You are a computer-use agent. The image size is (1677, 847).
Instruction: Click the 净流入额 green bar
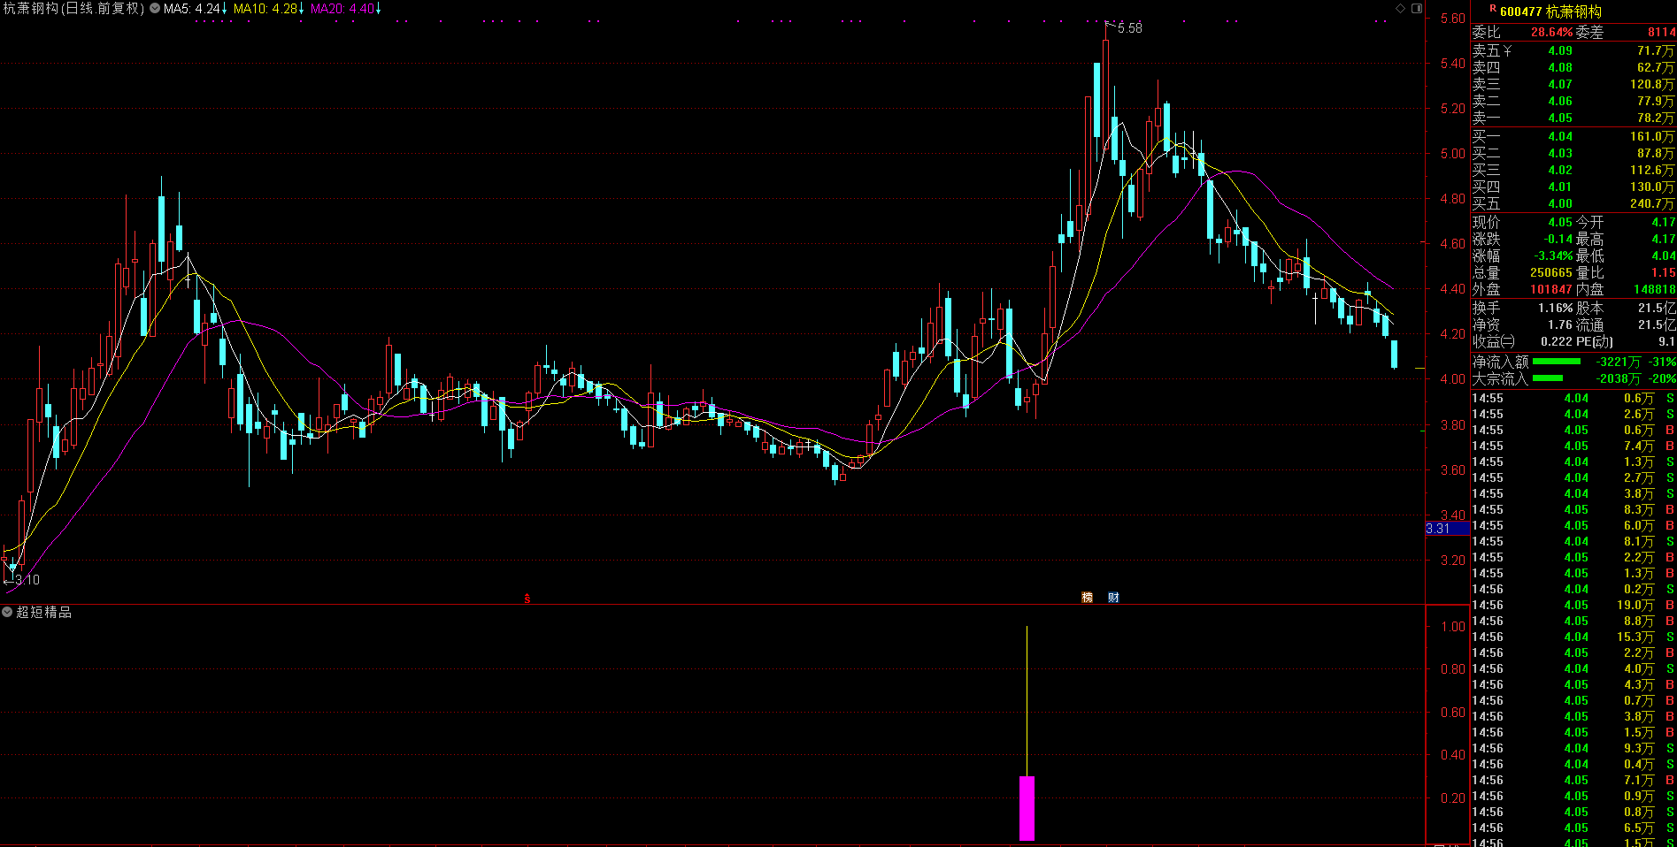[x=1556, y=362]
